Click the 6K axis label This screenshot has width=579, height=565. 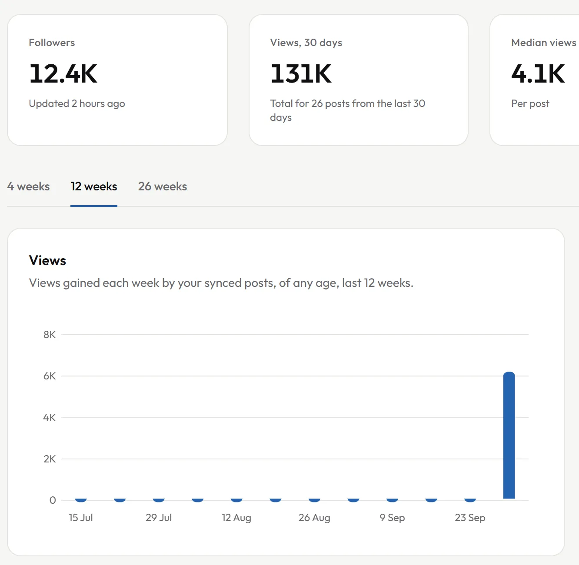[x=50, y=376]
